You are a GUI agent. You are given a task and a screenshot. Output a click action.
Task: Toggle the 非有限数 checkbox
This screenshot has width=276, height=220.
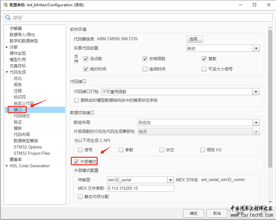[x=145, y=59]
